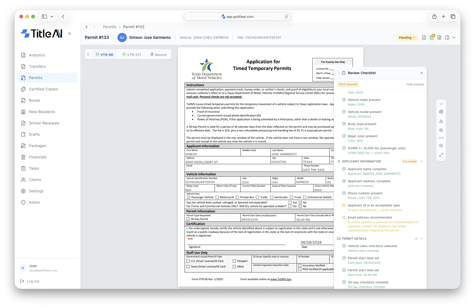
Task: Open Bonds in the sidebar
Action: pyautogui.click(x=47, y=100)
